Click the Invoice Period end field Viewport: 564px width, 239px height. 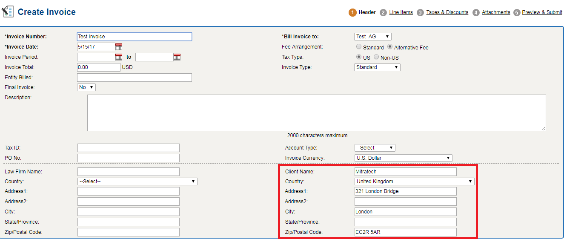point(154,57)
